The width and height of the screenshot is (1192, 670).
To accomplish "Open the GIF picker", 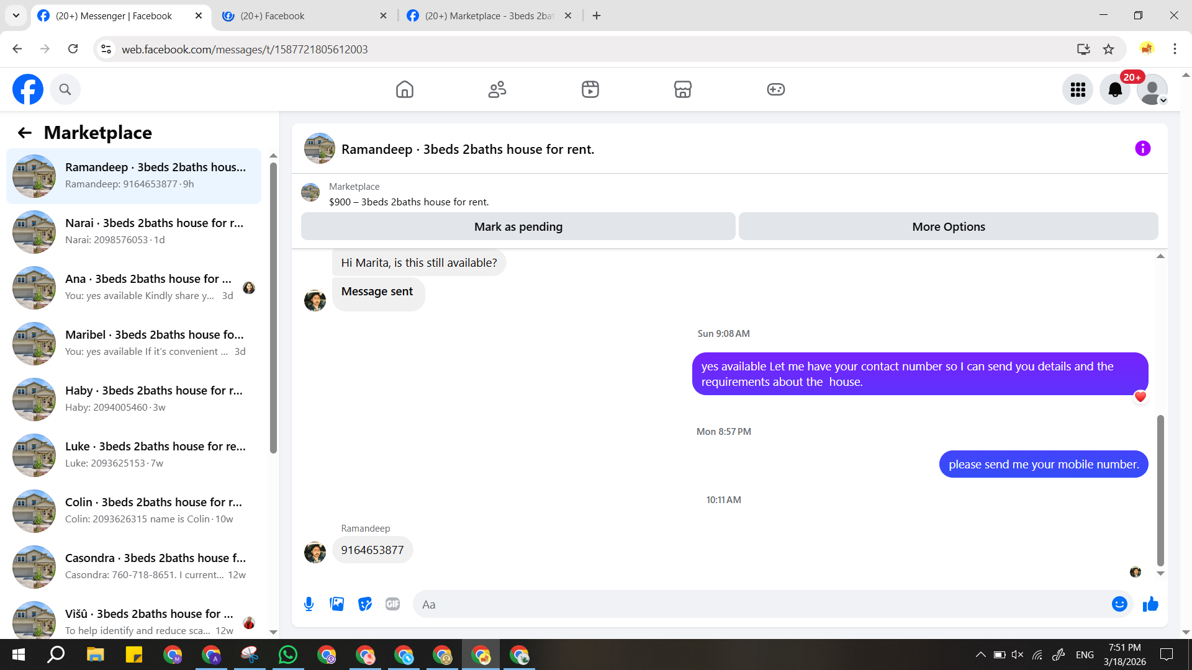I will pyautogui.click(x=392, y=604).
